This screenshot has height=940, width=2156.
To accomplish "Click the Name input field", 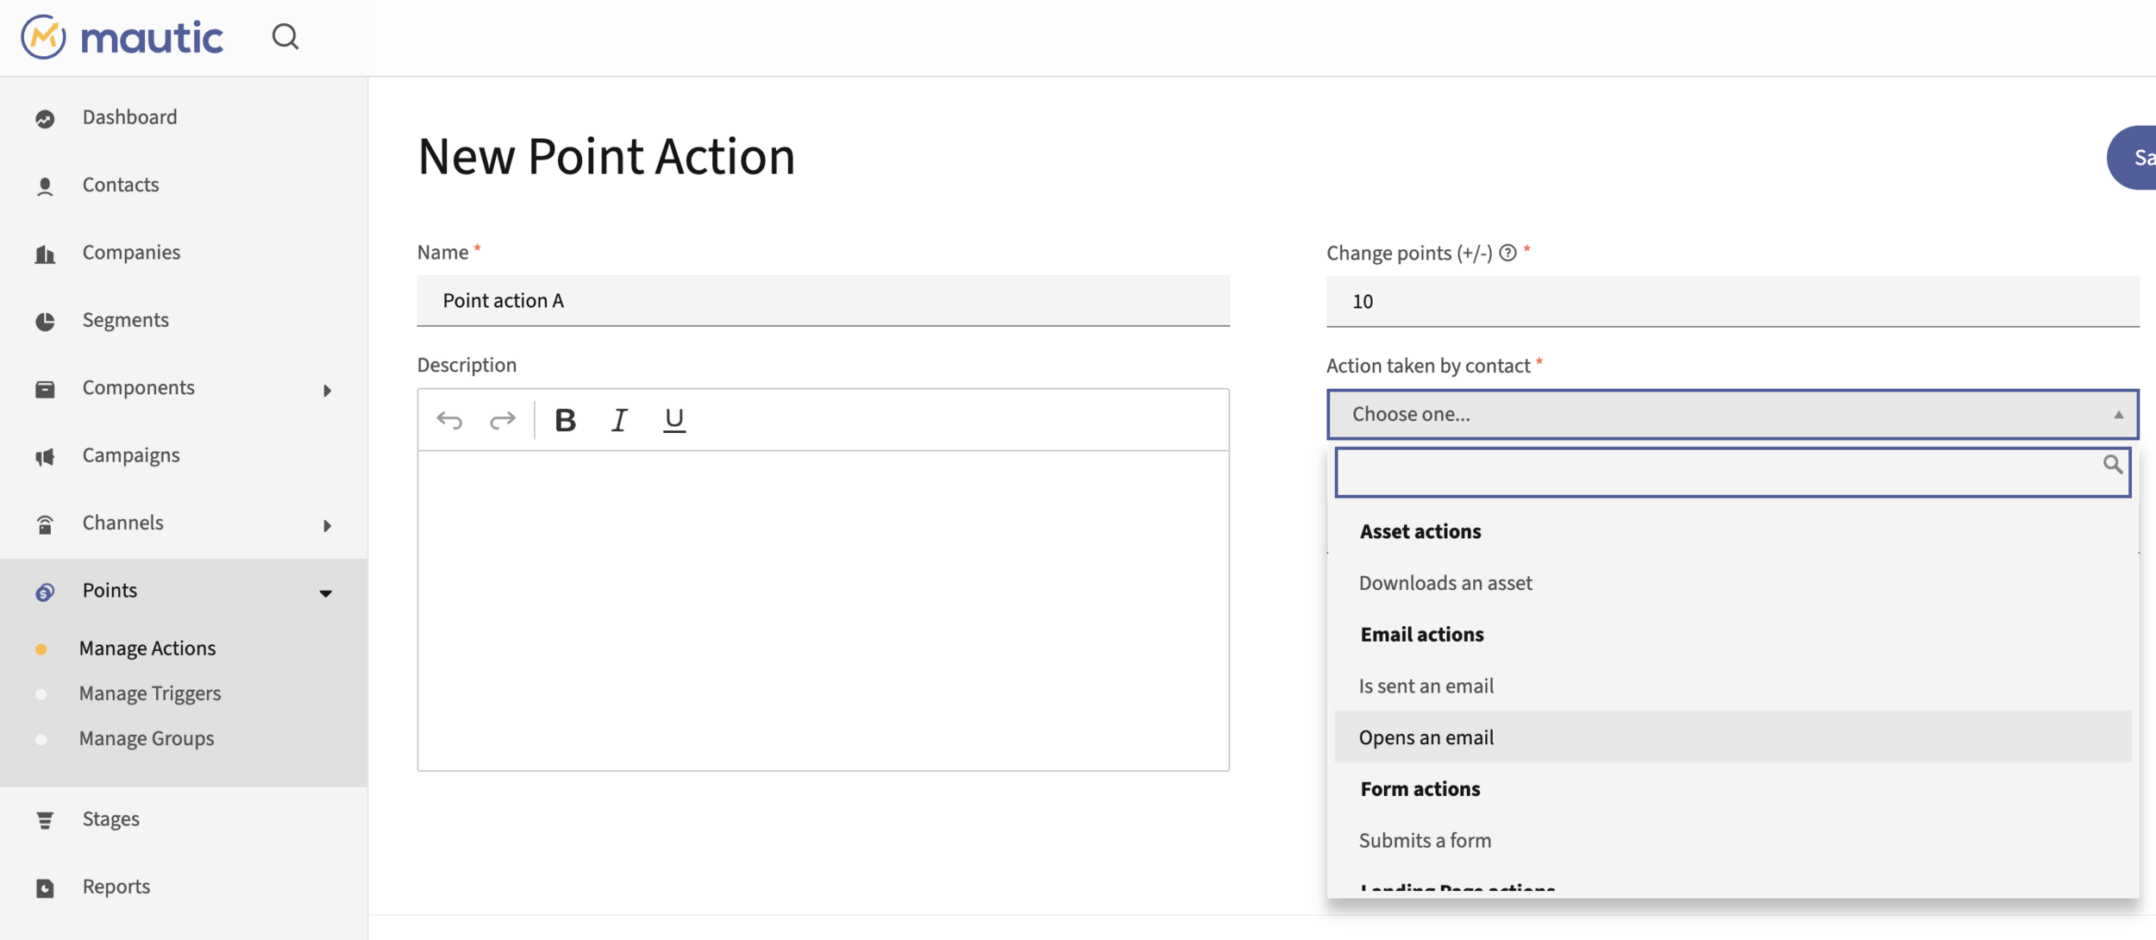I will [823, 301].
